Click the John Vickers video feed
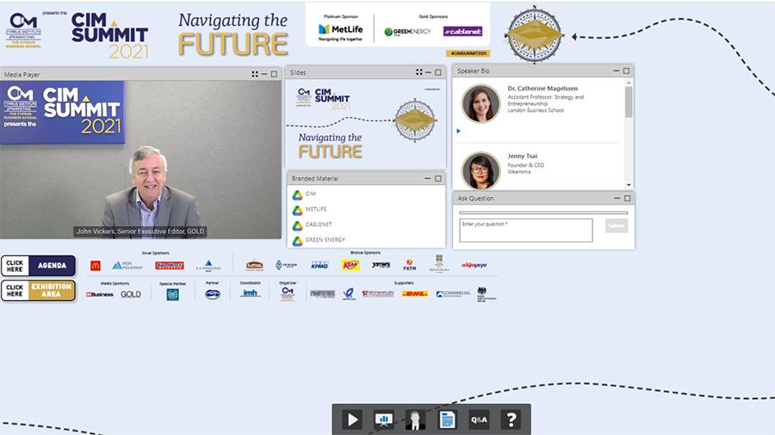 (x=140, y=160)
